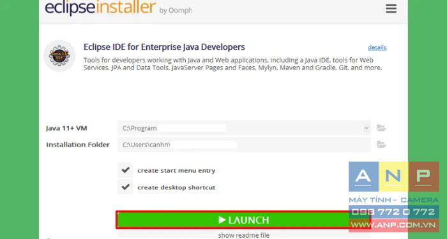Open show readme file link
Viewport: 447px width, 239px height.
(244, 235)
